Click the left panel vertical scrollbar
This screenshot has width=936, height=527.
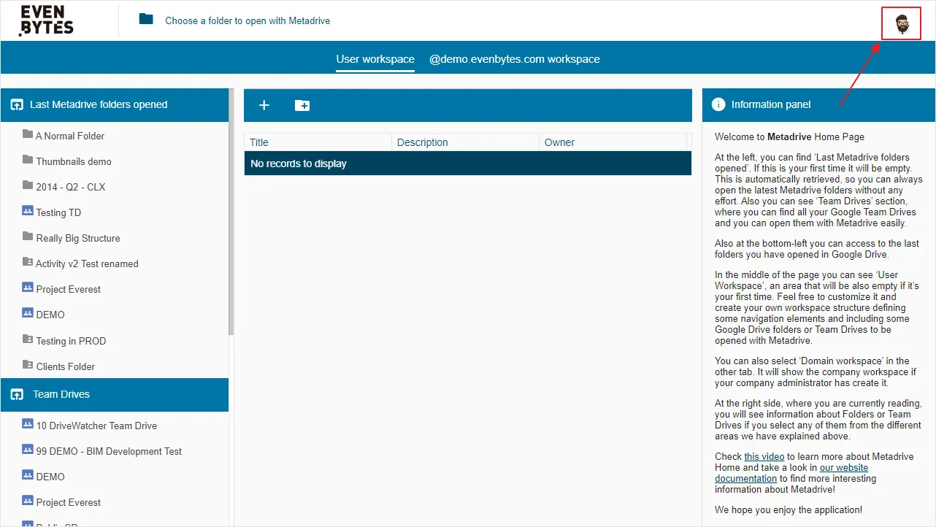[x=231, y=212]
